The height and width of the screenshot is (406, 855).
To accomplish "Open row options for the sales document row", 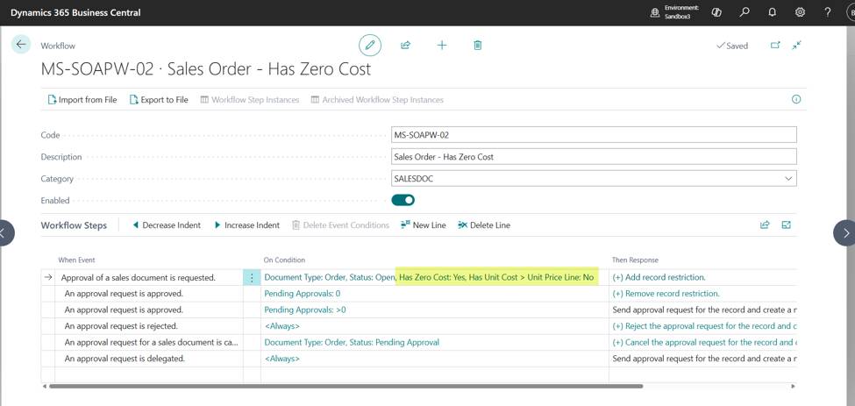I will [x=252, y=277].
